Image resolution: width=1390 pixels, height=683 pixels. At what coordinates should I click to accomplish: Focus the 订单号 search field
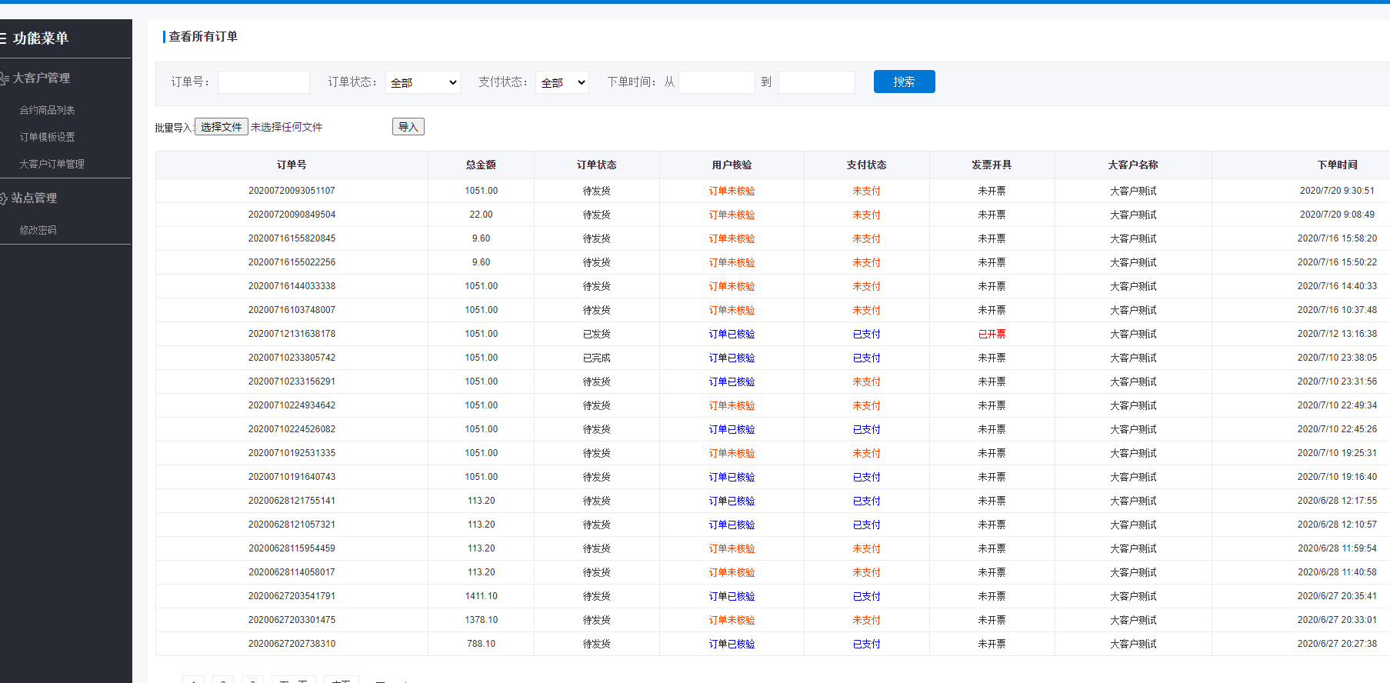(264, 82)
